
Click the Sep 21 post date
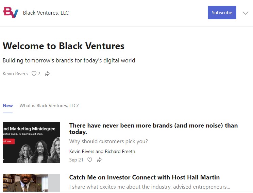(x=76, y=160)
